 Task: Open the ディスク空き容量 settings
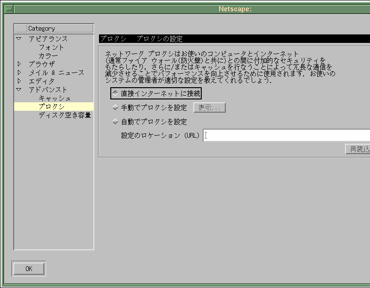pyautogui.click(x=65, y=115)
